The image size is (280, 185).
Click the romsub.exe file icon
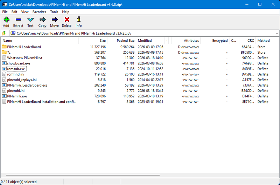tap(4, 69)
